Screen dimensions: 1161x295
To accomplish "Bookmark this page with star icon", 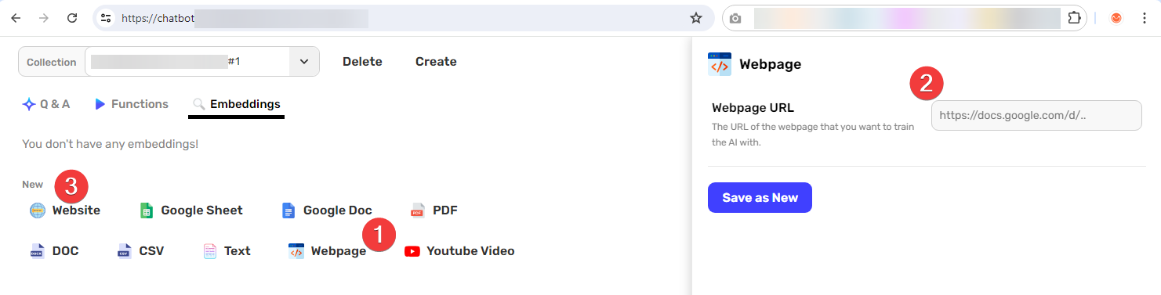I will point(695,18).
